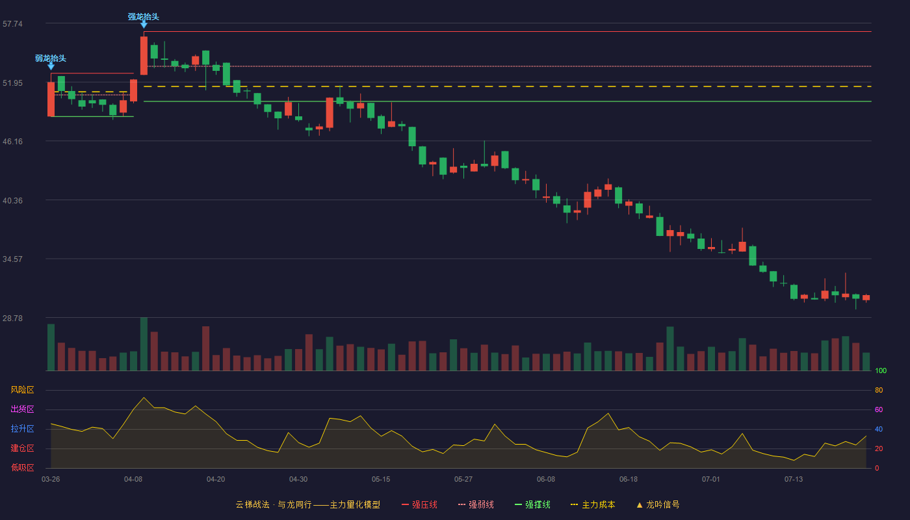Click the 低吸区 zone label

click(x=23, y=467)
